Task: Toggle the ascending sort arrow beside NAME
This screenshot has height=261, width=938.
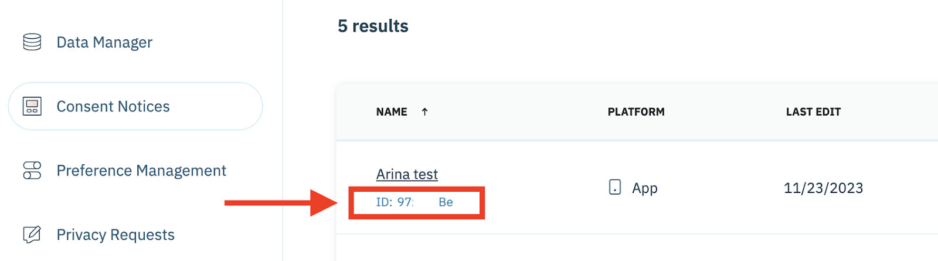Action: pos(425,112)
